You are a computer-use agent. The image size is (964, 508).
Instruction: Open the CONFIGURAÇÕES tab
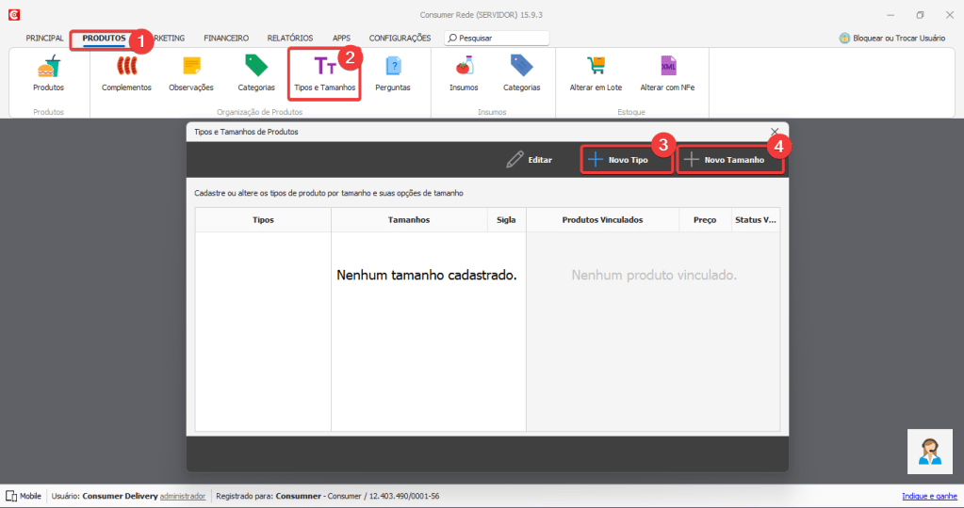pos(400,38)
